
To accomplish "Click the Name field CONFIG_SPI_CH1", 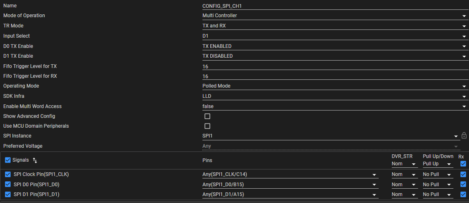I will point(335,6).
